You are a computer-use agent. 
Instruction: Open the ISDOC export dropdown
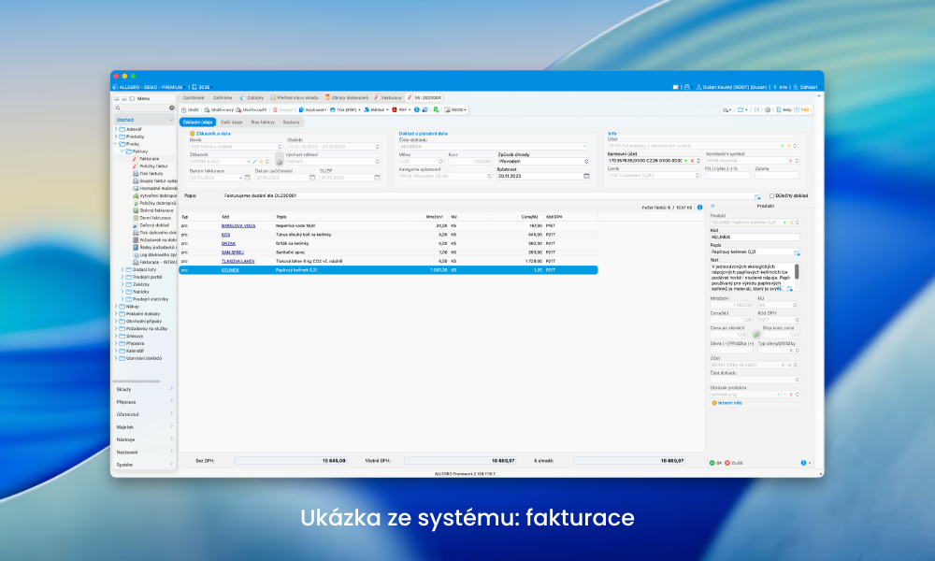[455, 109]
